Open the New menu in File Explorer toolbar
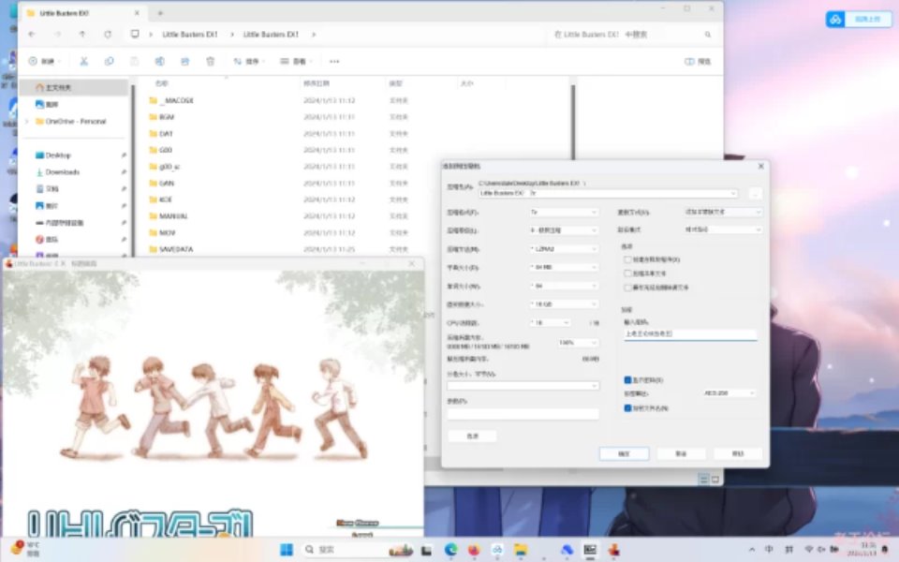This screenshot has height=562, width=899. click(x=45, y=62)
